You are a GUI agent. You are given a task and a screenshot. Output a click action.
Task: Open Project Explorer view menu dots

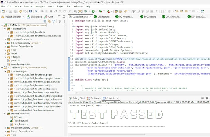point(64,21)
